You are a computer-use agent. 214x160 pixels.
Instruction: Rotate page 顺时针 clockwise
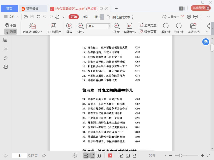[166, 28]
